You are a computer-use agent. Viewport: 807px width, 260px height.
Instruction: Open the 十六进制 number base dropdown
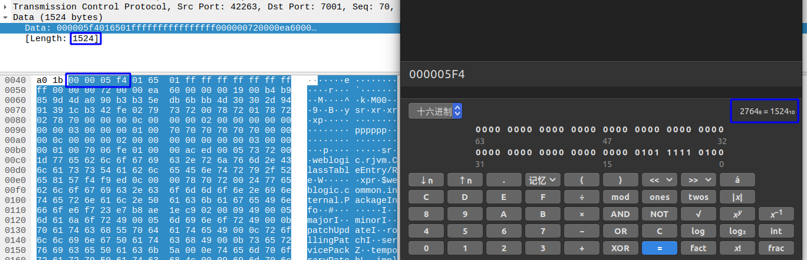(x=435, y=111)
